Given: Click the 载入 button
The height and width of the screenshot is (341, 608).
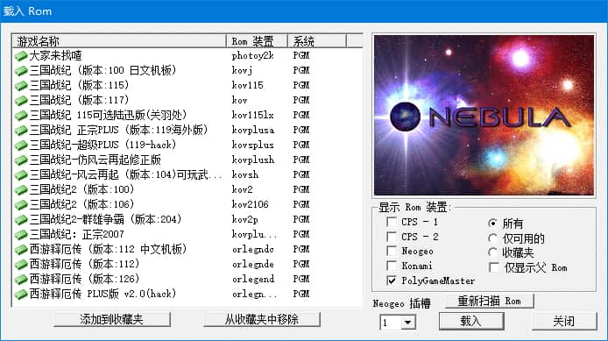Looking at the screenshot, I should (471, 321).
